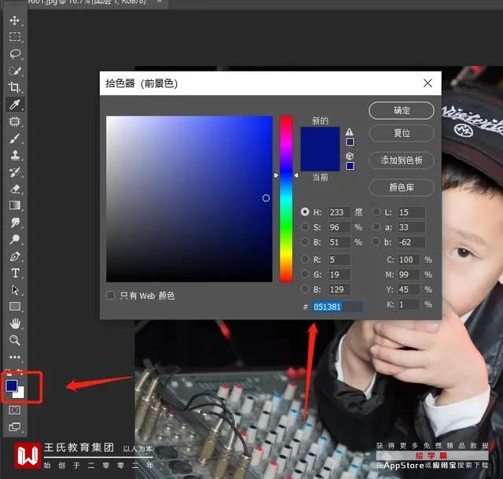Select the Eyedropper tool
The height and width of the screenshot is (479, 503).
click(x=15, y=105)
